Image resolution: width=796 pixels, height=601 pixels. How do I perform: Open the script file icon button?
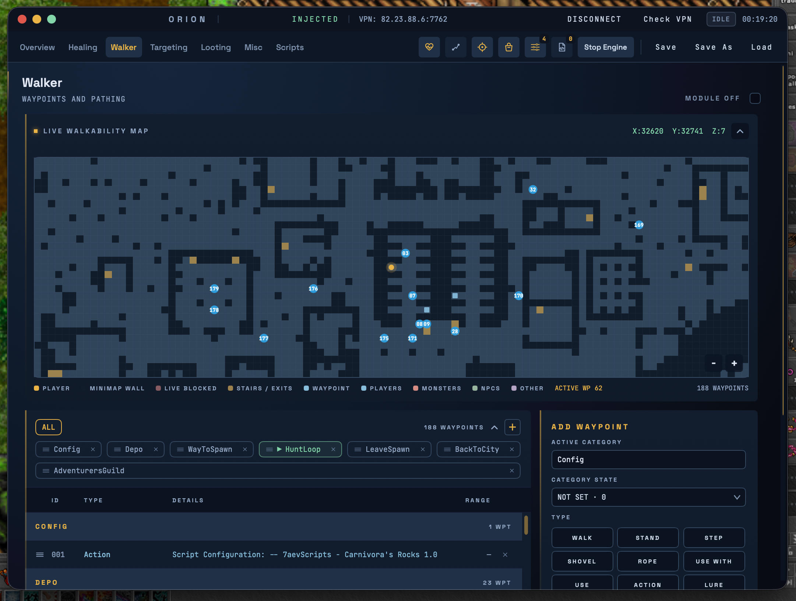coord(561,47)
